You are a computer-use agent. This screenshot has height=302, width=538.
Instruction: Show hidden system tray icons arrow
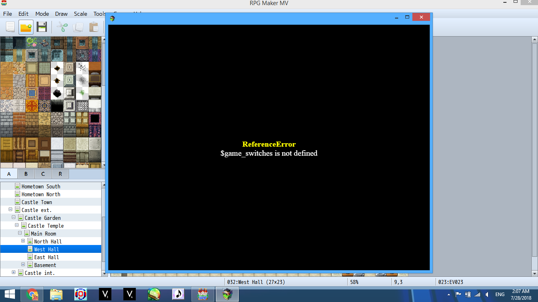[449, 295]
